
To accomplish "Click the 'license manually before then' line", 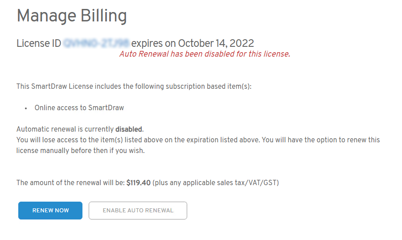I will point(80,150).
